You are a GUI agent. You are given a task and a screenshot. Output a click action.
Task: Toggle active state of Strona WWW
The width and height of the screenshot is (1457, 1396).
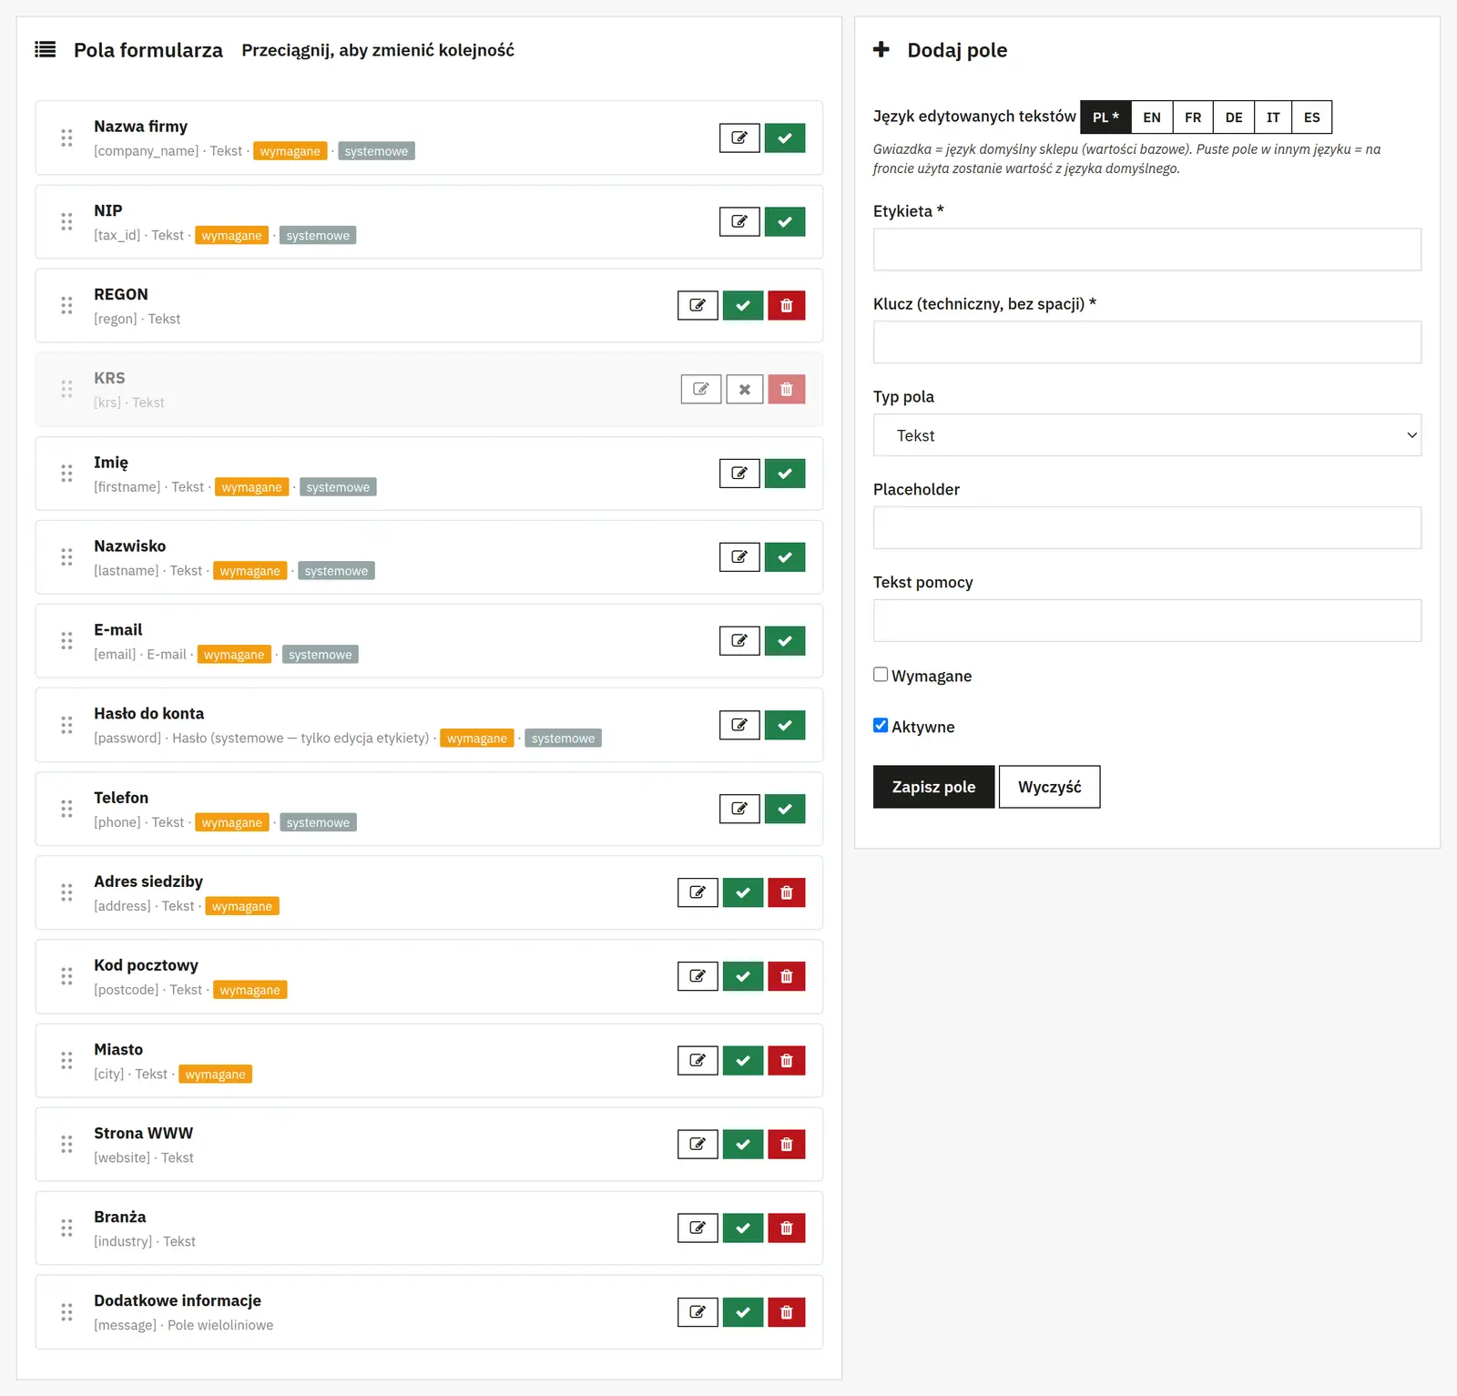(743, 1144)
